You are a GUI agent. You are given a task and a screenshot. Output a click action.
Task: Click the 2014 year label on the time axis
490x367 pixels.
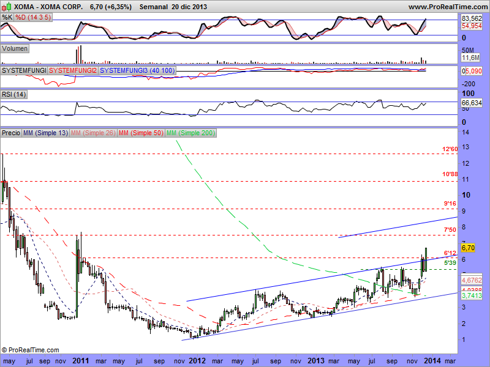tap(433, 361)
